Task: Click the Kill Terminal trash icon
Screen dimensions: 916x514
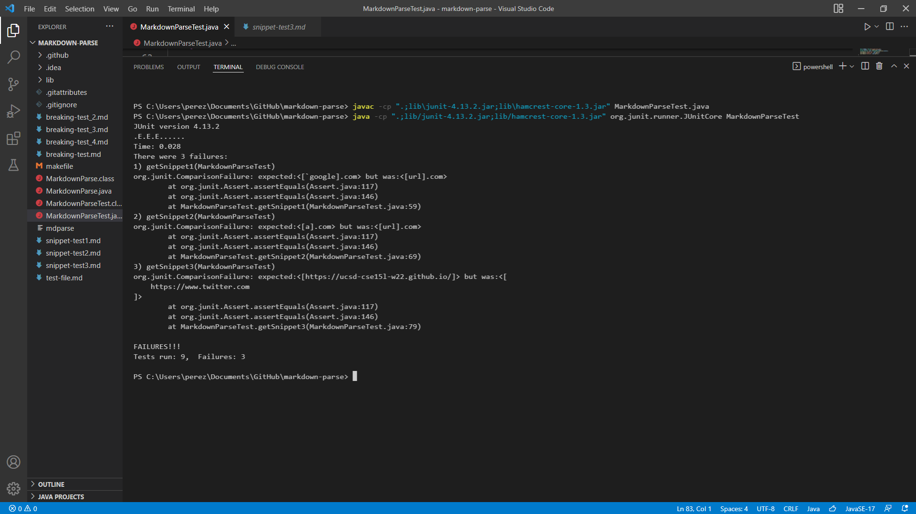Action: click(879, 66)
